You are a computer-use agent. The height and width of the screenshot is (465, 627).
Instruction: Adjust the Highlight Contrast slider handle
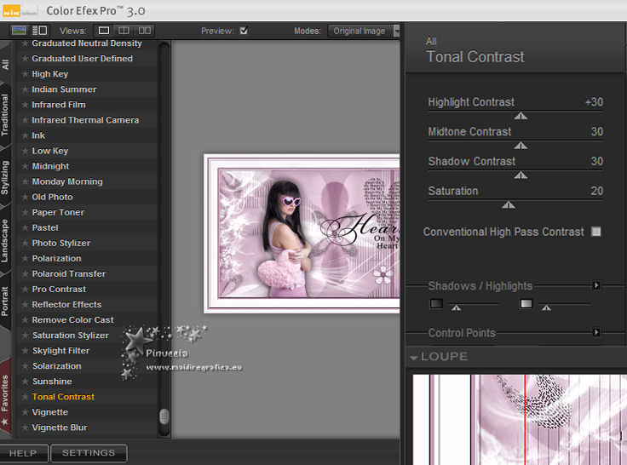[x=521, y=116]
